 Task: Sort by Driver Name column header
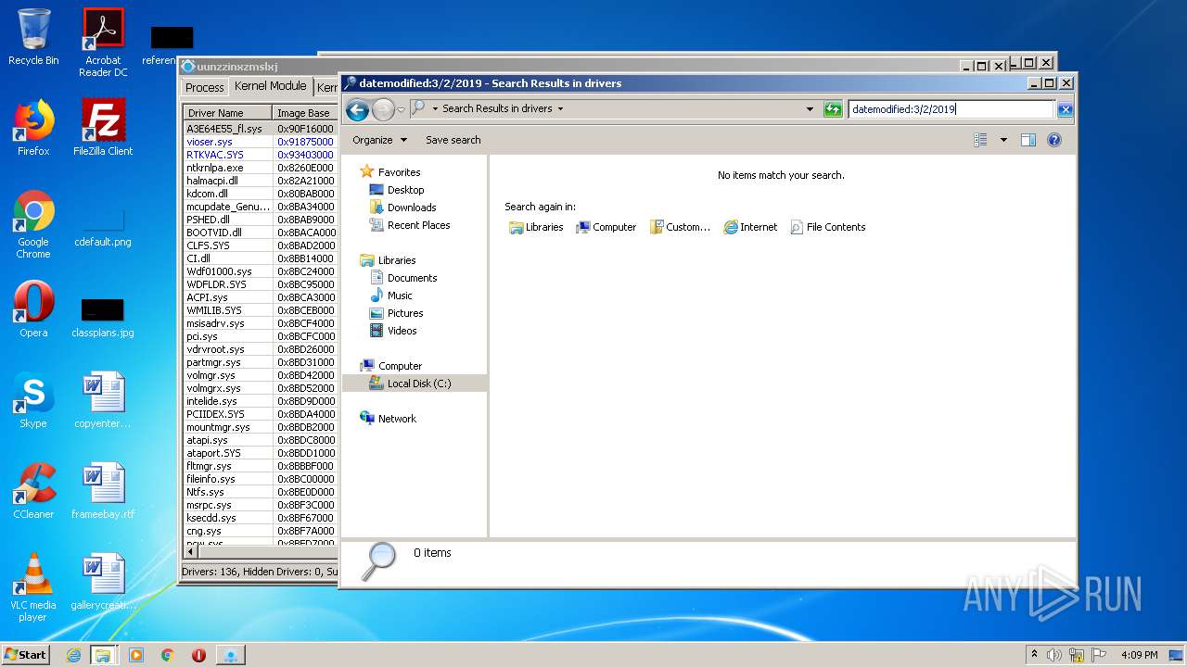tap(227, 113)
